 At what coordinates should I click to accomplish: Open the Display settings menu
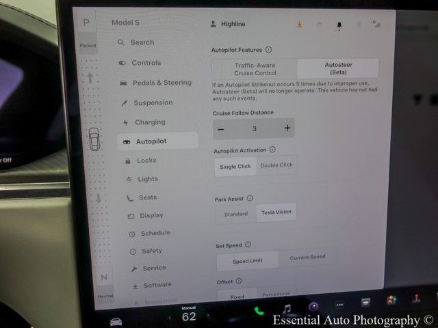click(151, 215)
